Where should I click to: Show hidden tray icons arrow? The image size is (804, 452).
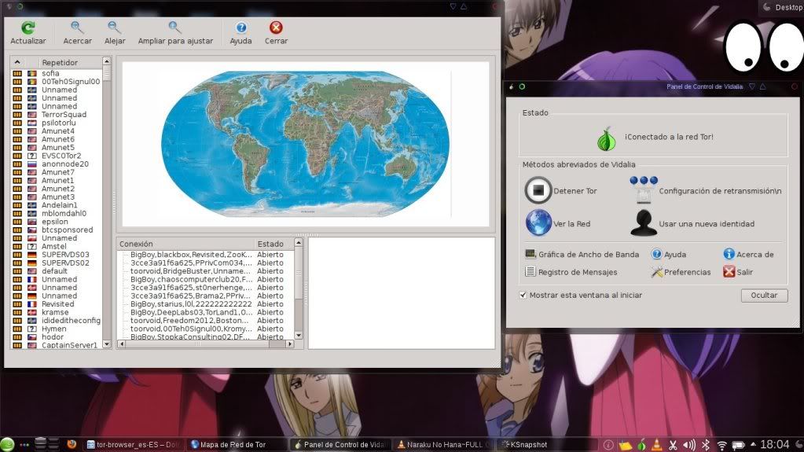tap(753, 444)
